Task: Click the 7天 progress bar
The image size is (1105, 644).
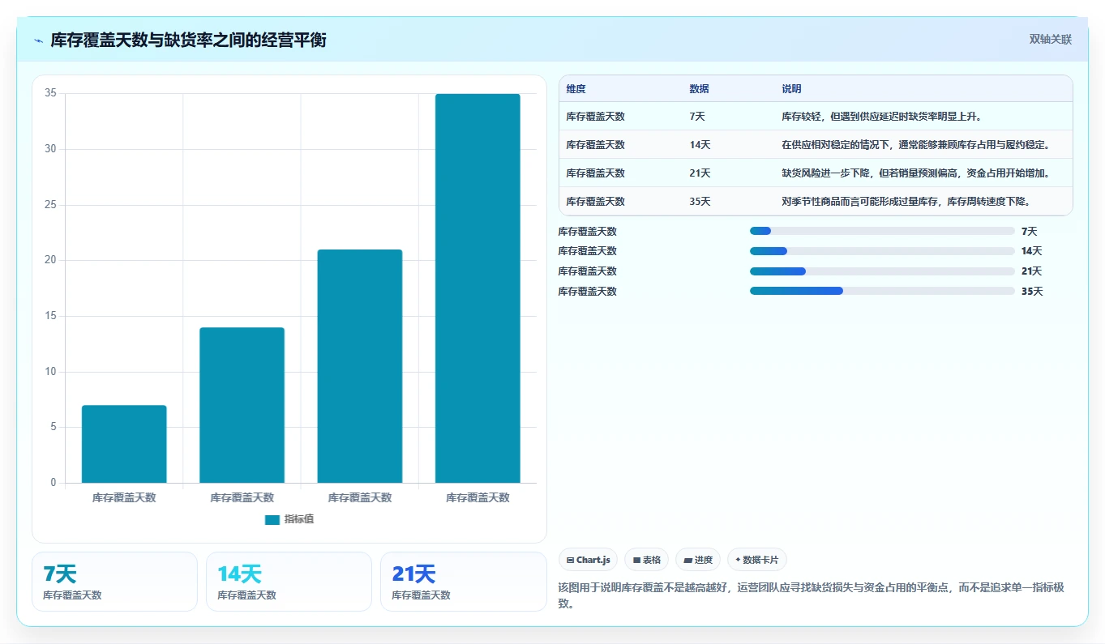Action: click(882, 231)
